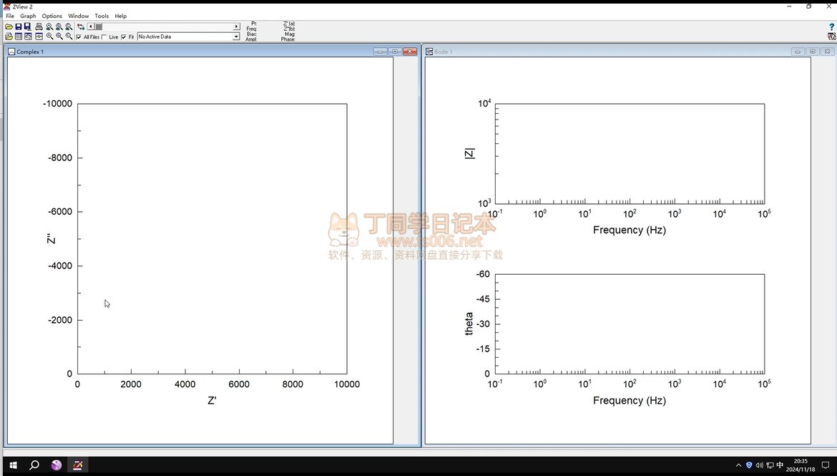Click the last magnifier-with-graph icon in upper row

tap(69, 26)
